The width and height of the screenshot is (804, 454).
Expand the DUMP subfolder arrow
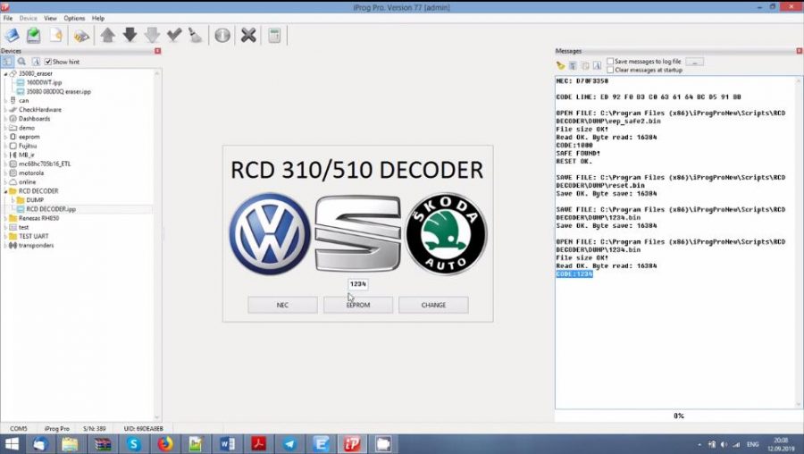[x=13, y=200]
